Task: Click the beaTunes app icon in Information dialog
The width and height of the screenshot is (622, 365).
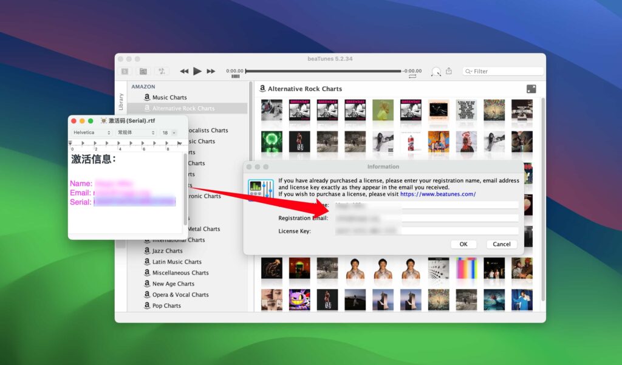Action: coord(261,188)
